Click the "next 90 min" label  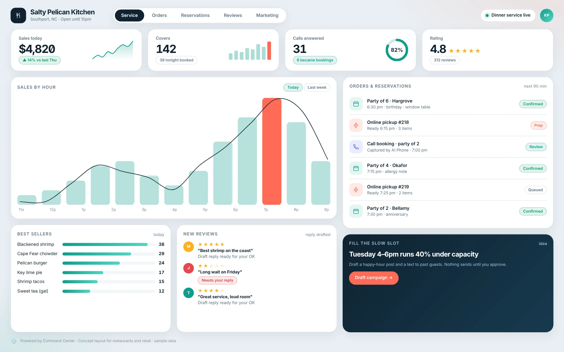tap(535, 86)
